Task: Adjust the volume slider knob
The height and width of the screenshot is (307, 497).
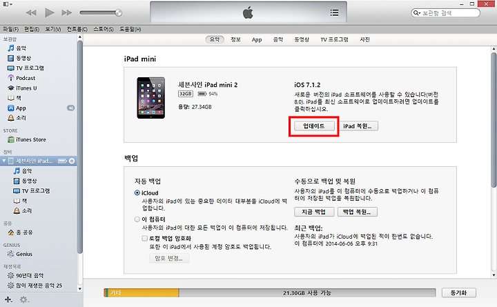Action: pos(119,12)
